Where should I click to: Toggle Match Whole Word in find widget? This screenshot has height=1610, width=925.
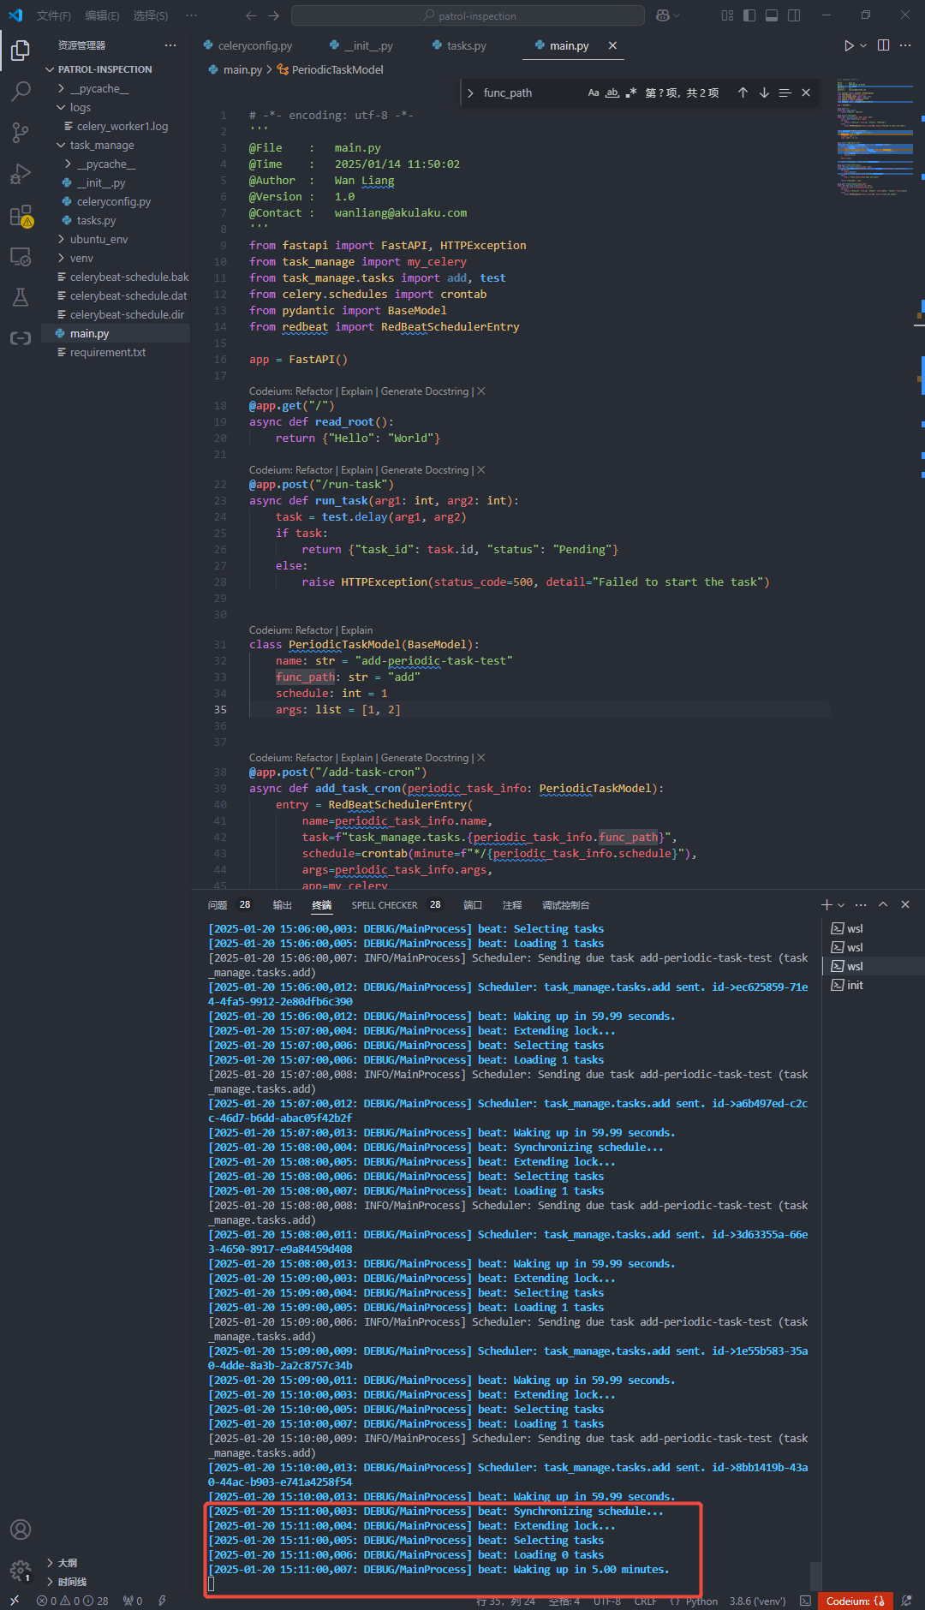[612, 92]
